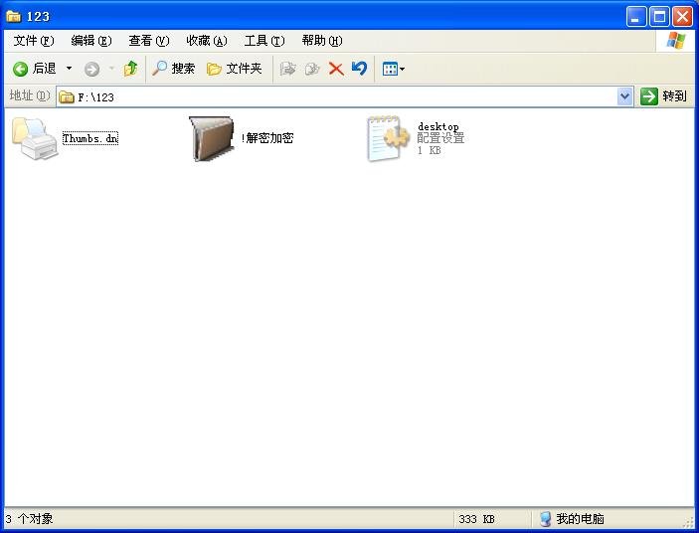Click the greyed Forward arrow button
699x533 pixels.
[x=91, y=69]
